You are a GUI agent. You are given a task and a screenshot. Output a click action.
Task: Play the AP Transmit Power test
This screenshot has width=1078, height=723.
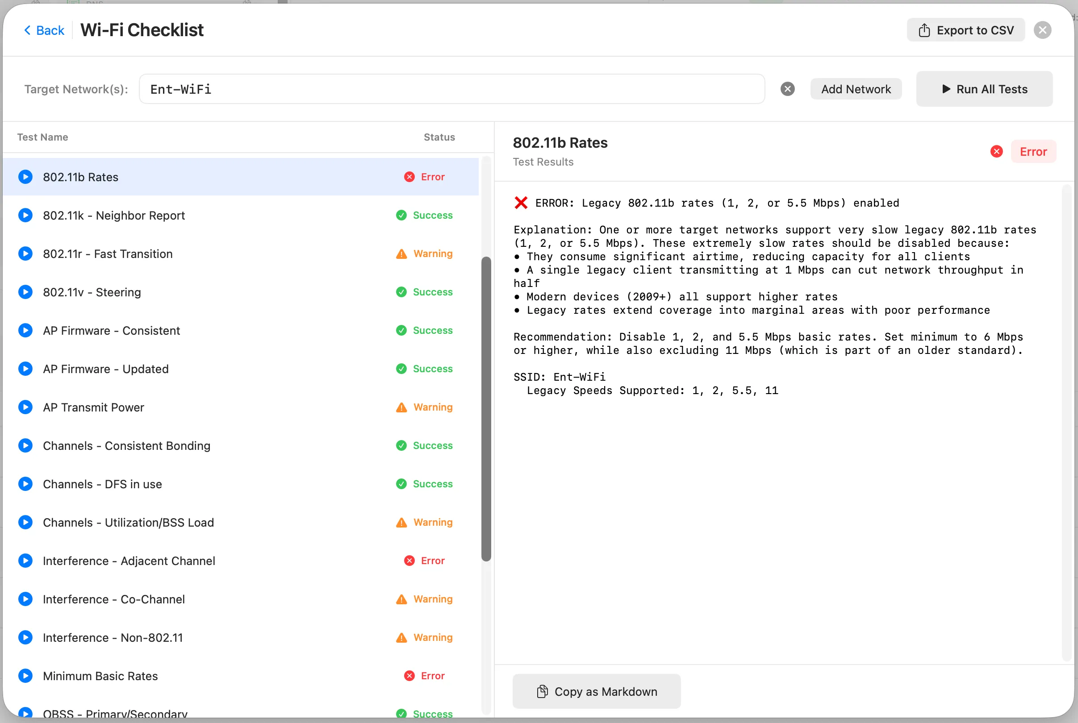pyautogui.click(x=25, y=407)
